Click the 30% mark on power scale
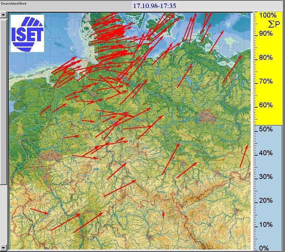The width and height of the screenshot is (285, 252). (266, 177)
